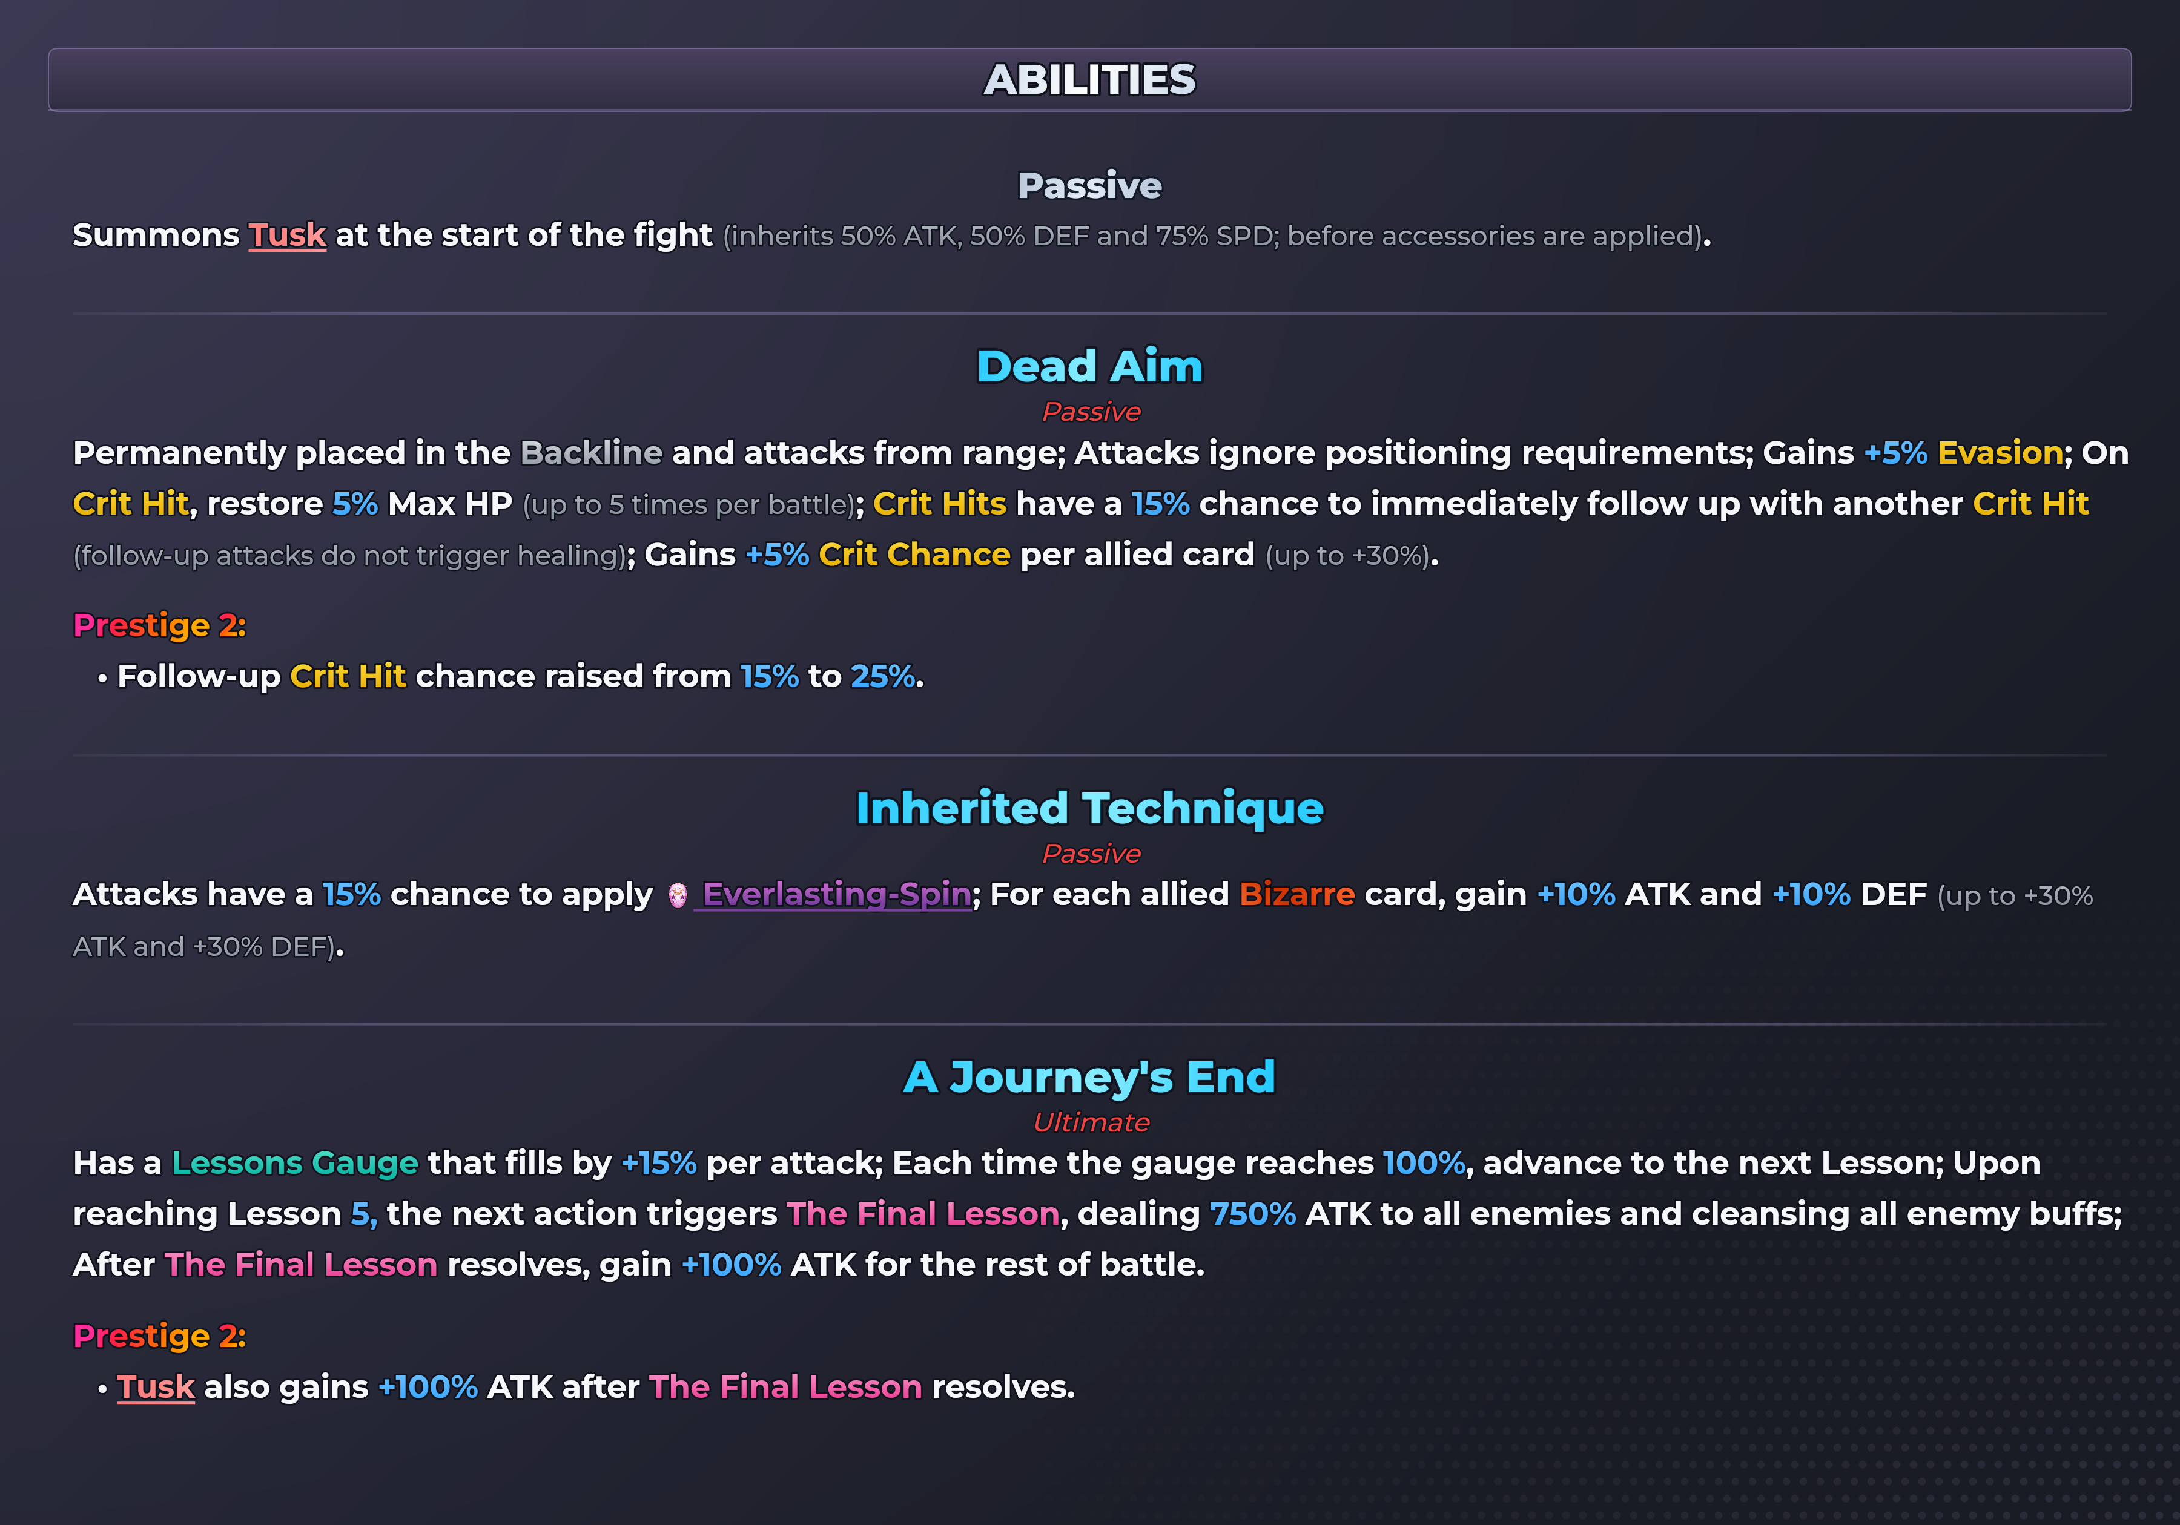Select the Dead Aim ability title

pyautogui.click(x=1090, y=366)
